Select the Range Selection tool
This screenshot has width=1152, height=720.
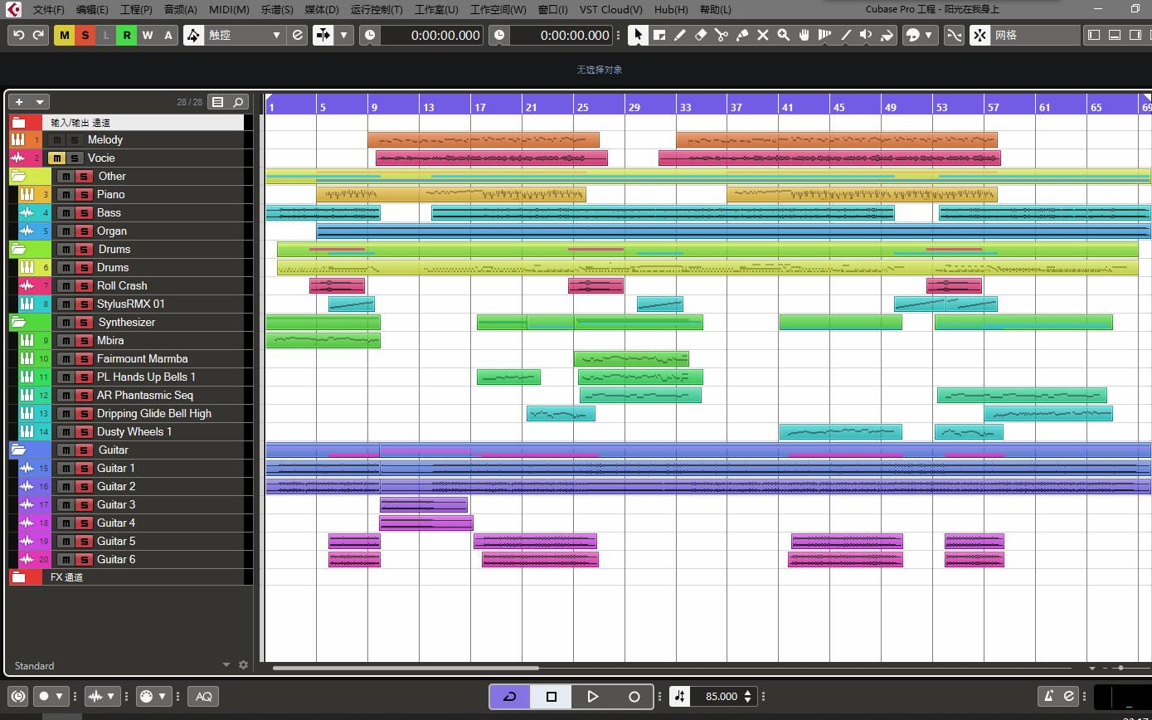(x=659, y=35)
